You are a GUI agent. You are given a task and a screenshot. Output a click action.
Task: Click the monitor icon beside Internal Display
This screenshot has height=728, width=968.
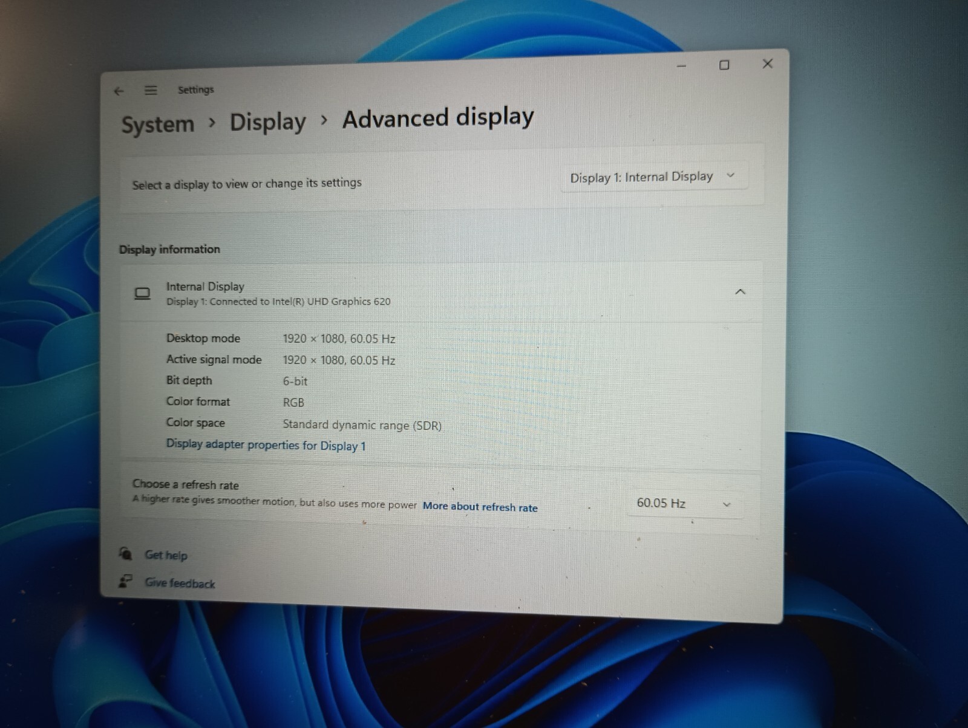pos(142,294)
